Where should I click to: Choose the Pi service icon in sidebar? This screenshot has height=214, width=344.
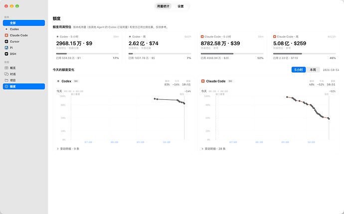[x=6, y=48]
